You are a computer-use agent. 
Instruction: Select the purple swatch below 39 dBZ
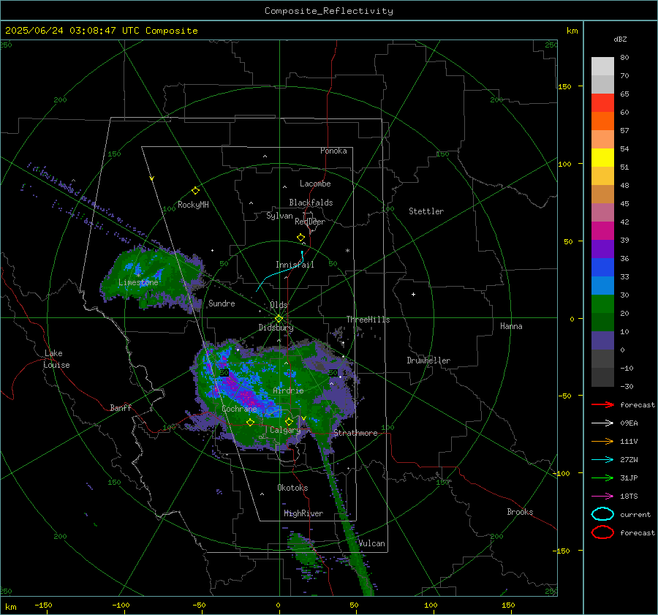pyautogui.click(x=602, y=249)
